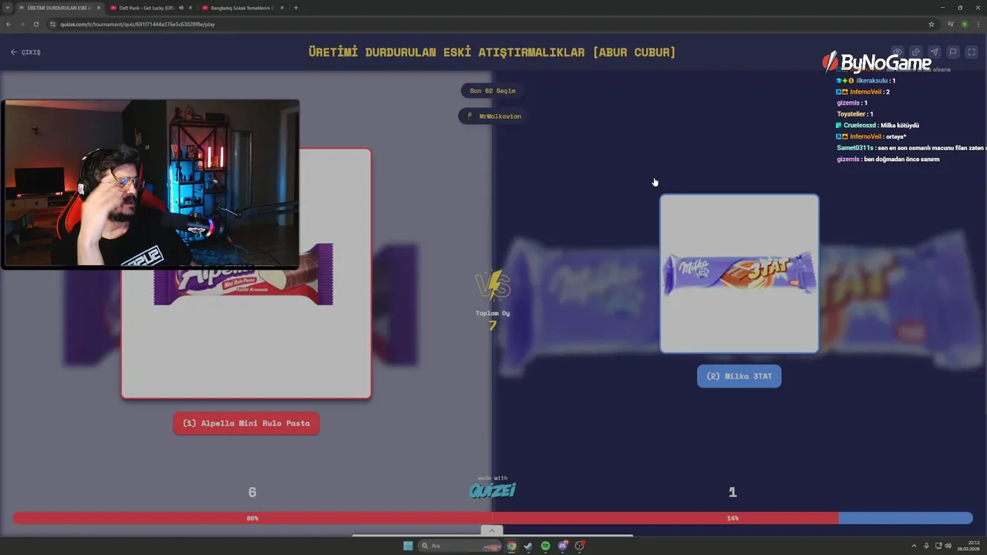Share the quiz with the paper-plane icon

tap(935, 52)
